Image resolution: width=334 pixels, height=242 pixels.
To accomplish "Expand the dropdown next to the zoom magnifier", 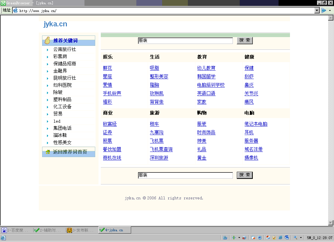I will point(301,238).
